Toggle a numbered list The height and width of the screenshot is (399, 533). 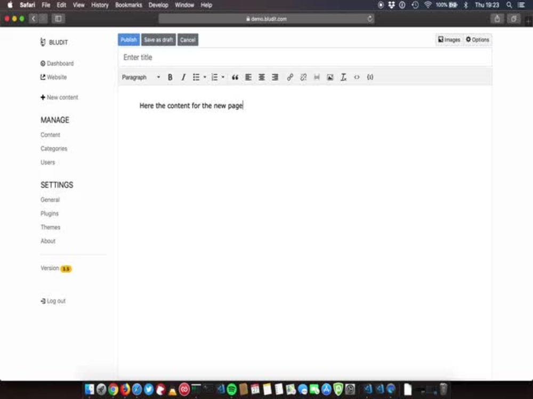point(215,77)
